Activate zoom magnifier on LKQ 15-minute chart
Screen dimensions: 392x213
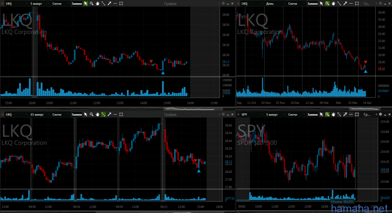coord(91,114)
